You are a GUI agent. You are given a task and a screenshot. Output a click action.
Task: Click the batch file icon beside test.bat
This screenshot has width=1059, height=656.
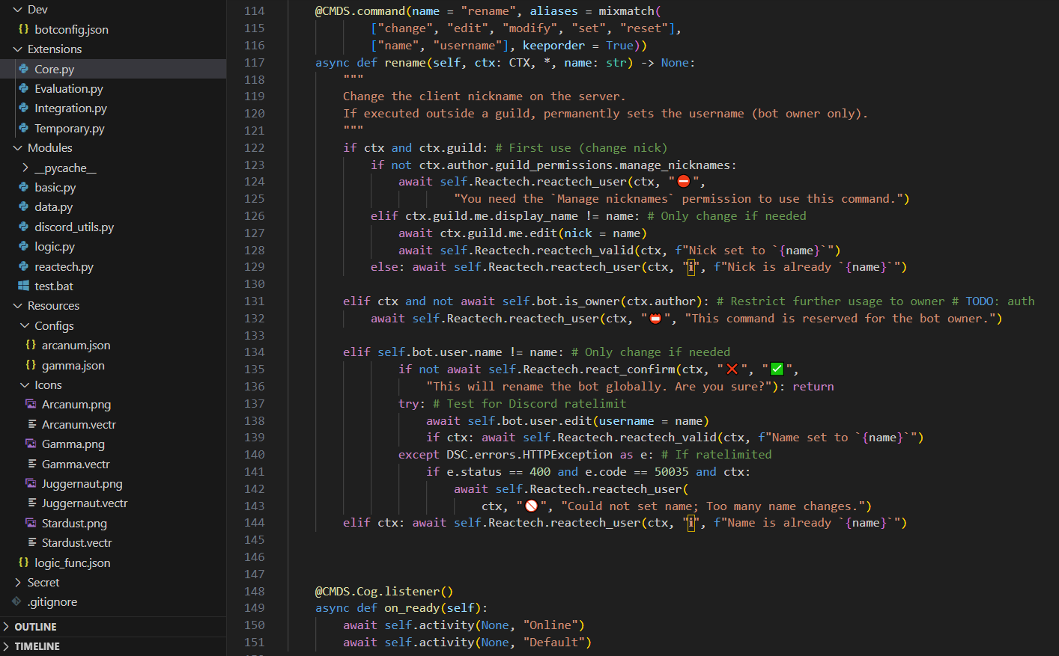(x=25, y=285)
